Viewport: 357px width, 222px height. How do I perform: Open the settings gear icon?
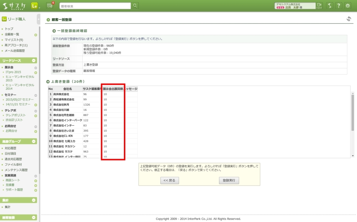point(347,6)
